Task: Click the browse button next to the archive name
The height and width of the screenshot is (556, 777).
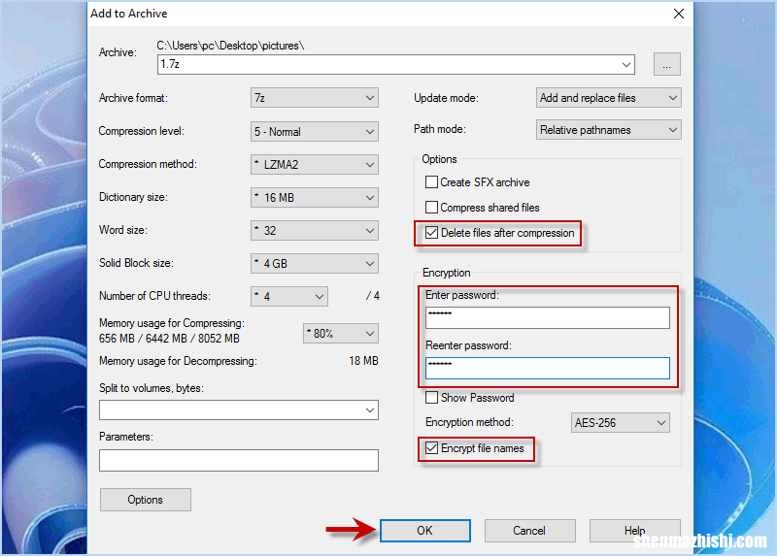Action: [666, 64]
